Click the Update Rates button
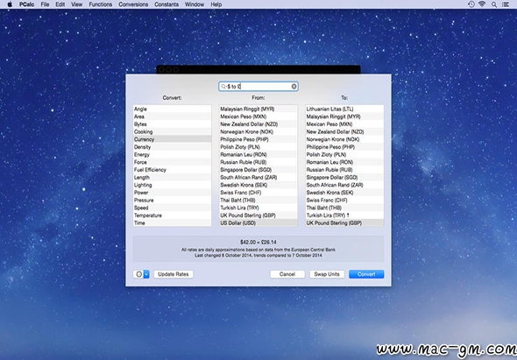This screenshot has height=360, width=517. 174,274
